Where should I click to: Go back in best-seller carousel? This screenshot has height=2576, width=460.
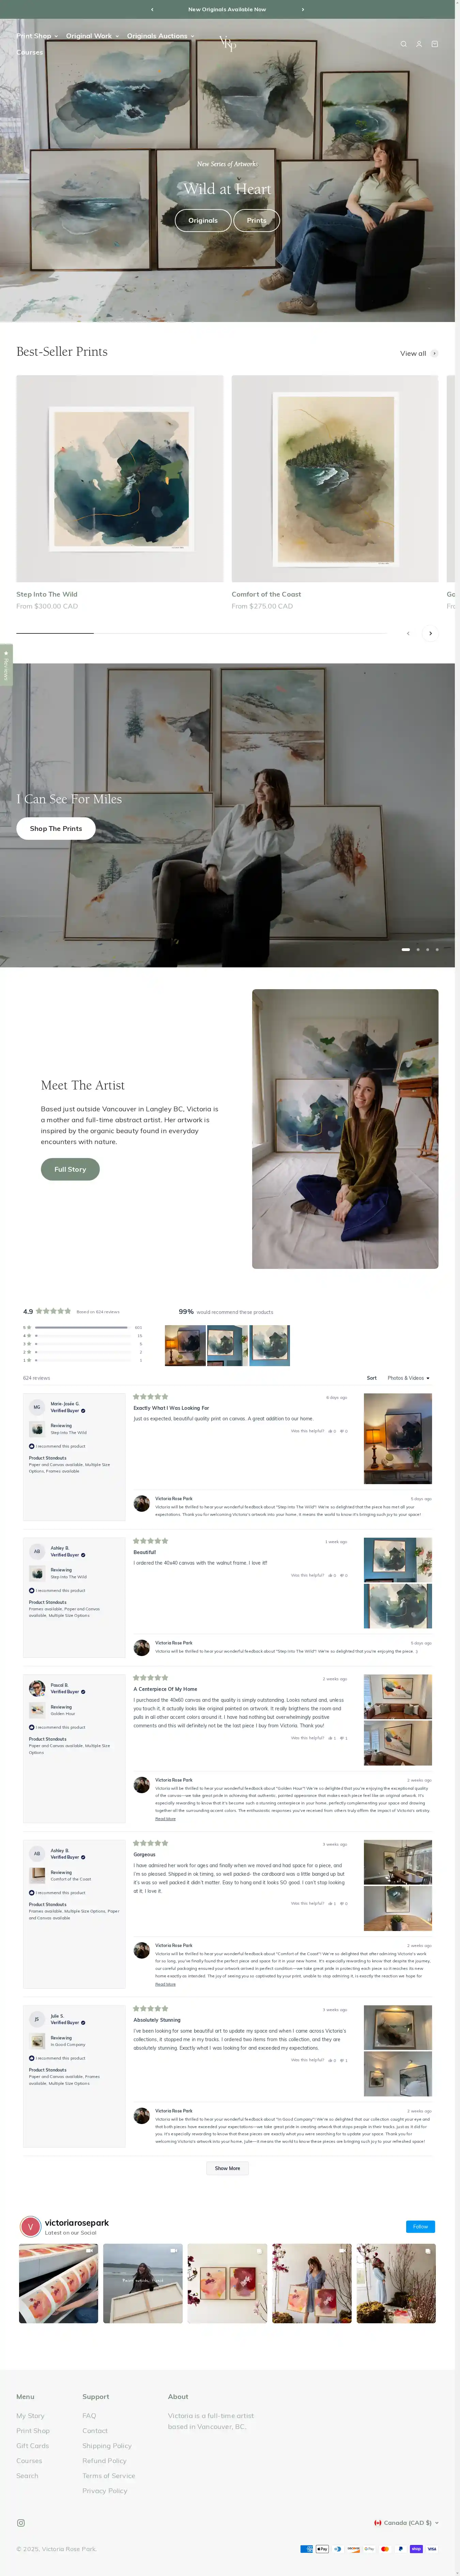tap(408, 633)
